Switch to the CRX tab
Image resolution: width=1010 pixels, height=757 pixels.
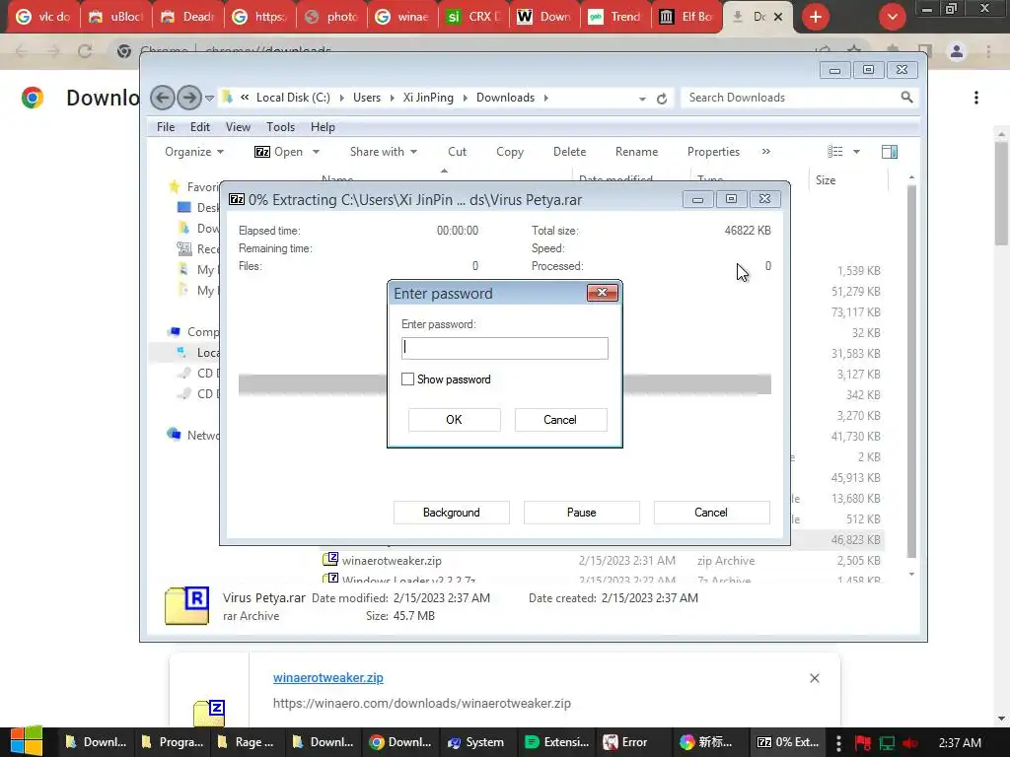tap(474, 17)
